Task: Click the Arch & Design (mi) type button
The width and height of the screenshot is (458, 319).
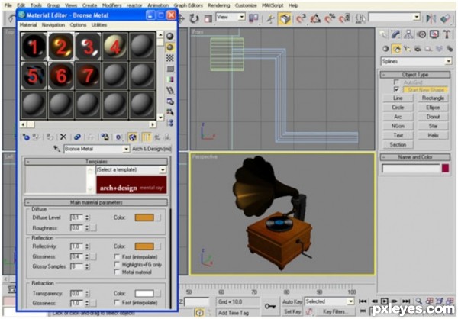Action: 152,149
